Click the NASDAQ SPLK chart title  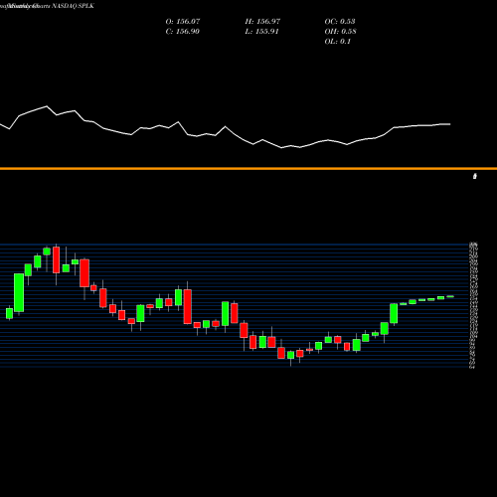click(x=47, y=6)
